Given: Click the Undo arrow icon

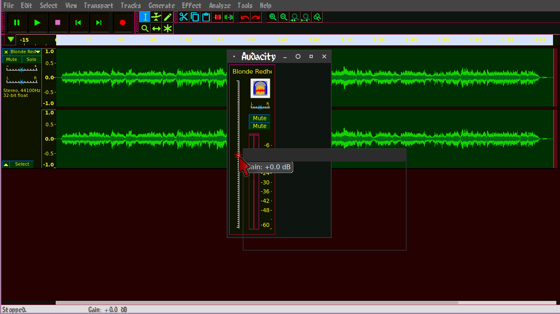Looking at the screenshot, I should pos(244,17).
